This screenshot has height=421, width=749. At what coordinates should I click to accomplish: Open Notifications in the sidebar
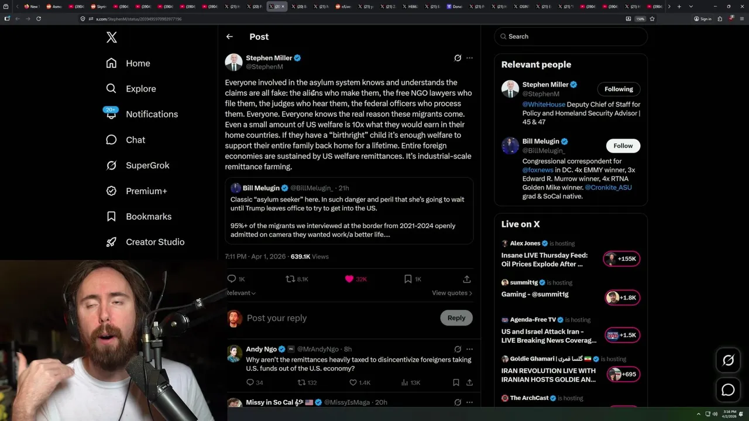(x=151, y=114)
